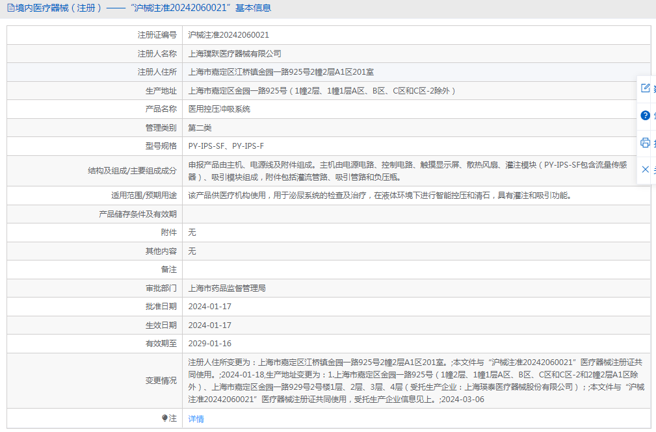Image resolution: width=656 pixels, height=432 pixels.
Task: Click the printer icon in the side panel
Action: (646, 143)
